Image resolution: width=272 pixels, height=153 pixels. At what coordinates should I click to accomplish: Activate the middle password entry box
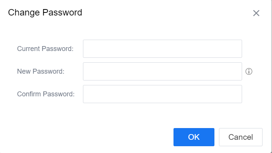point(162,71)
